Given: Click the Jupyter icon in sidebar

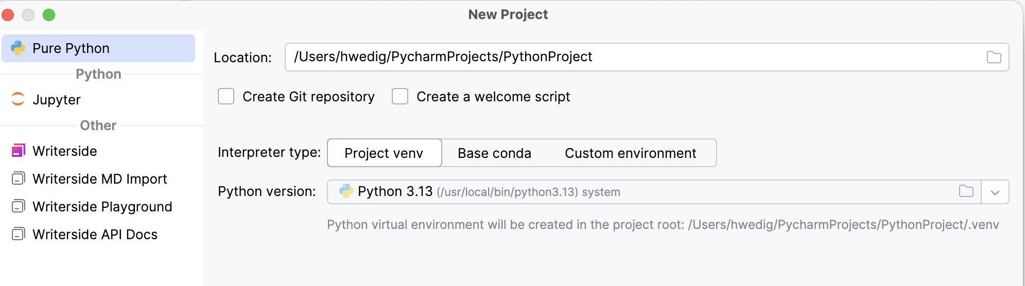Looking at the screenshot, I should [x=18, y=99].
